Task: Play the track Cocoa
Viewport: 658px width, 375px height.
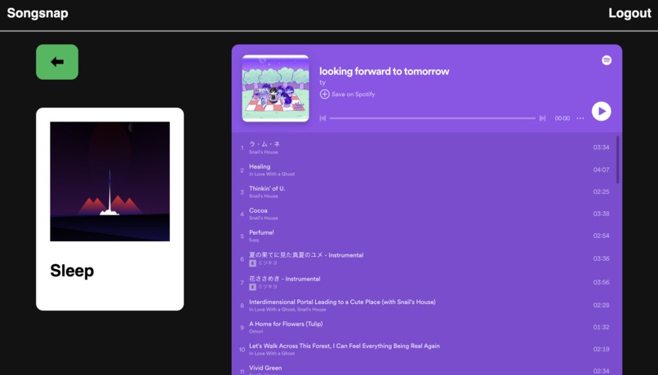Action: 258,210
